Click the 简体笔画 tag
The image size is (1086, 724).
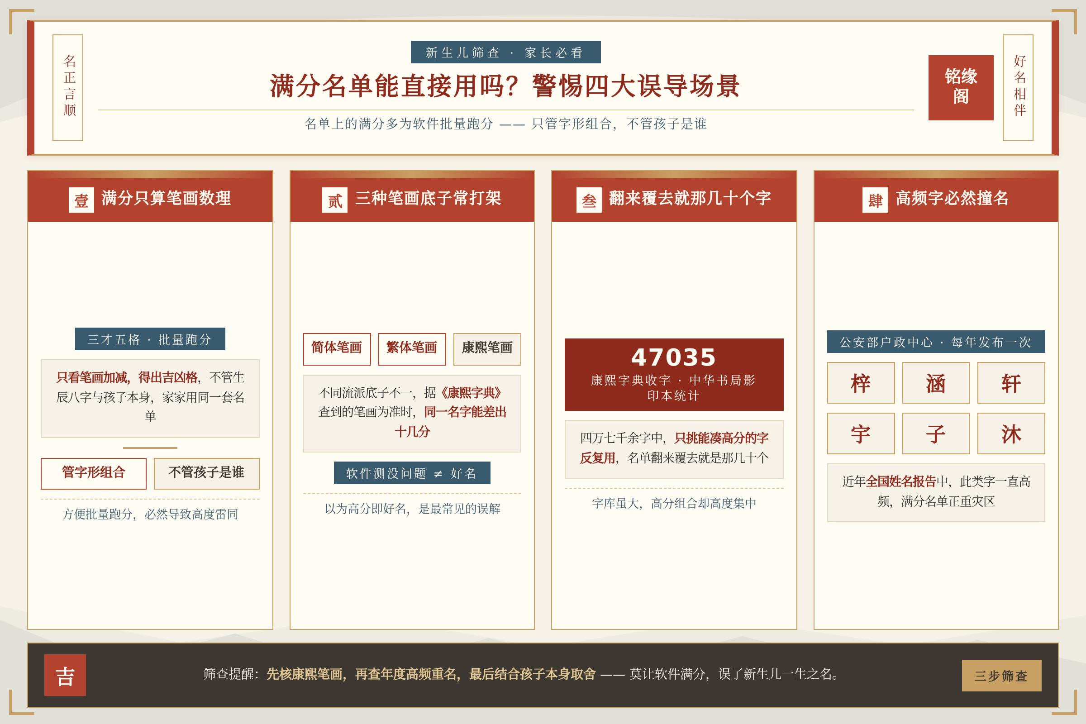(337, 349)
